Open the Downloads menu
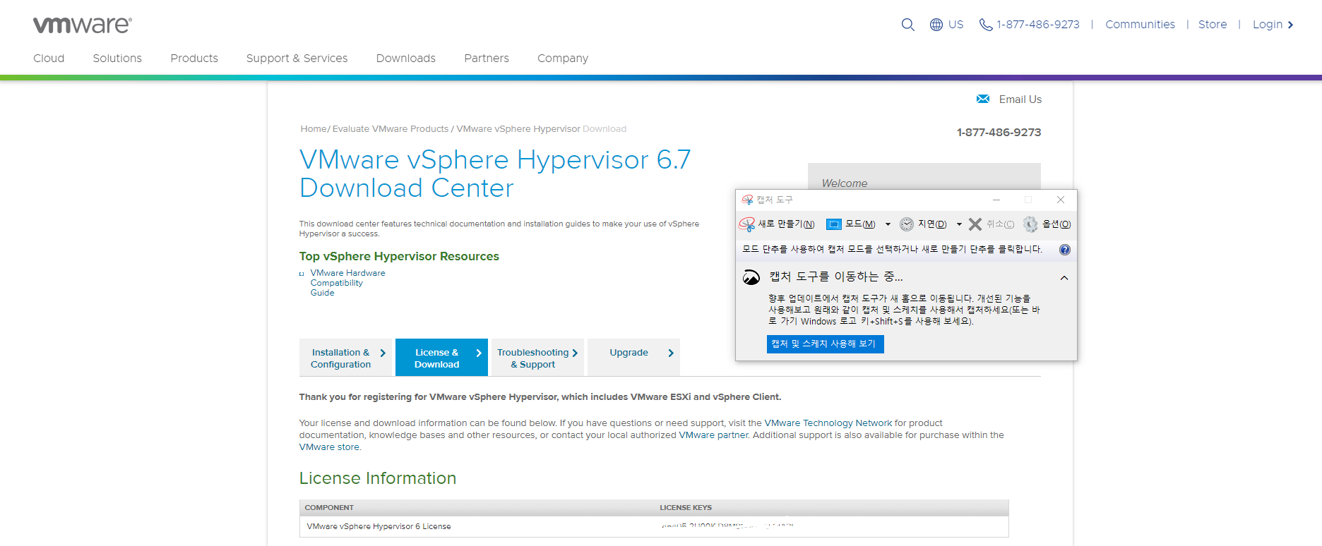Screen dimensions: 1322x546 coord(406,58)
